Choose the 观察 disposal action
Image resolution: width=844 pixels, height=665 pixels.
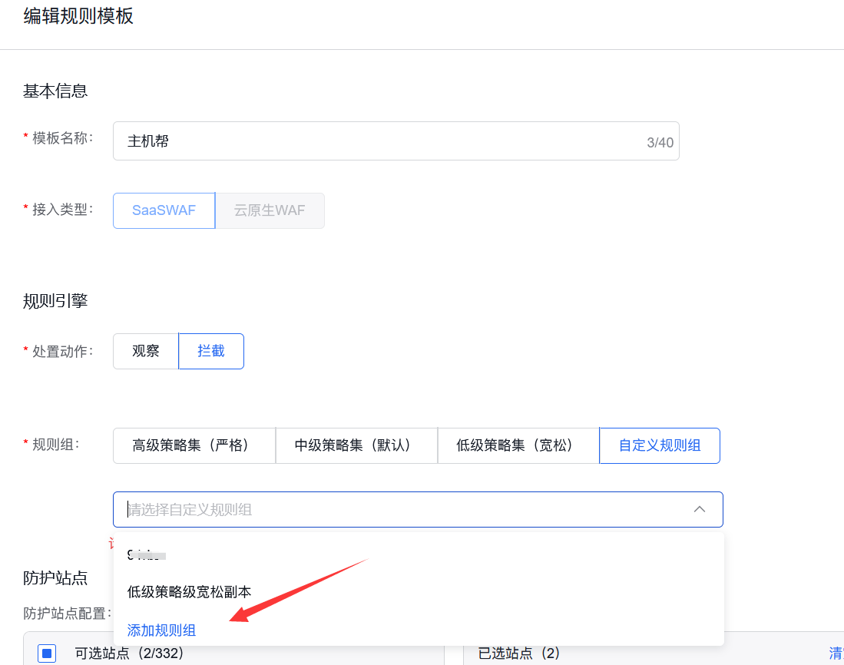[145, 351]
